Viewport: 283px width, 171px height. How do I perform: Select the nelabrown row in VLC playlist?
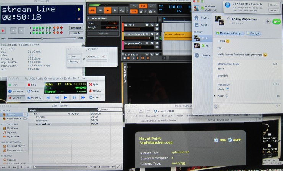click(x=75, y=121)
